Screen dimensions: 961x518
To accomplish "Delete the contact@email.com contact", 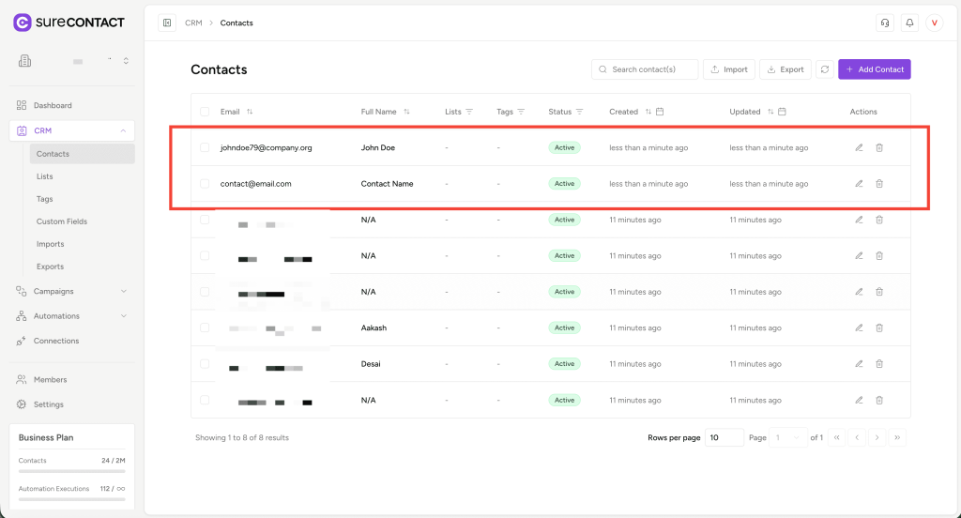I will 879,184.
